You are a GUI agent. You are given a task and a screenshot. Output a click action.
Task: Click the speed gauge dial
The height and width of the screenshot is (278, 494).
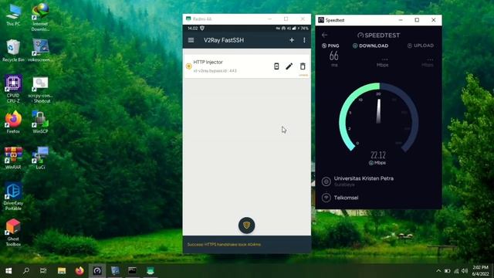click(x=379, y=117)
